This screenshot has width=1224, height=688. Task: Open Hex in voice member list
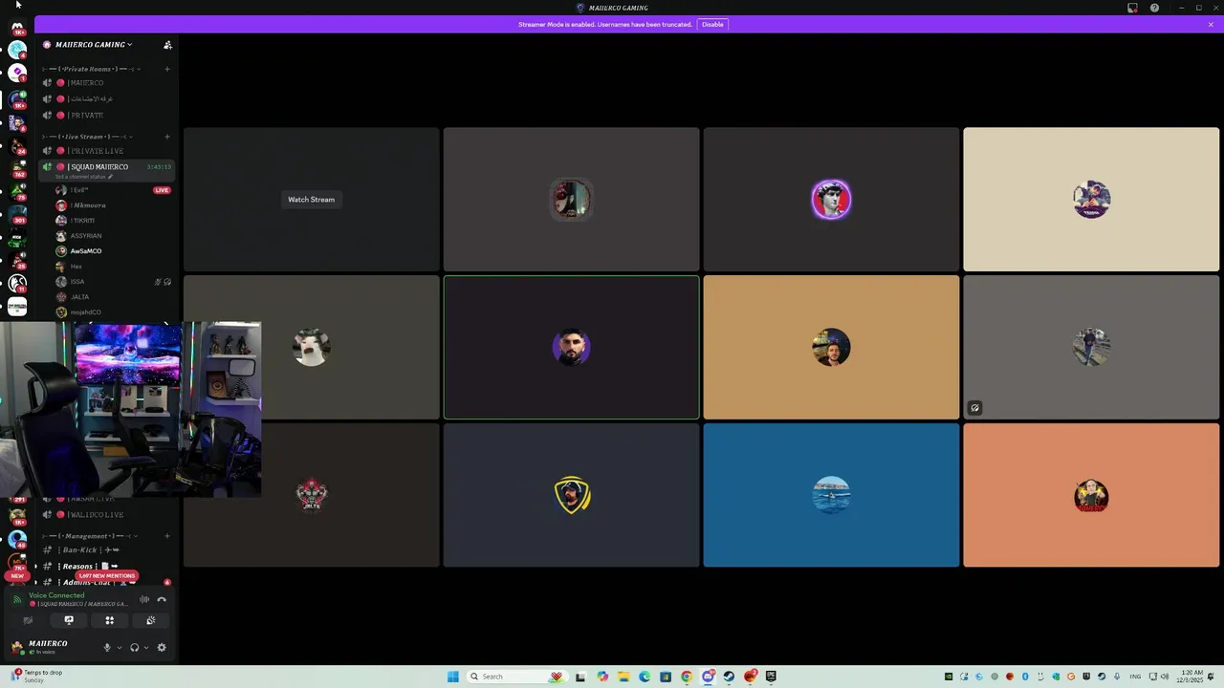[x=113, y=267]
